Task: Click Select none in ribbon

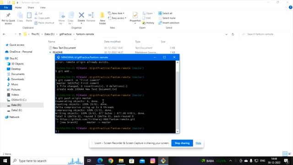Action: (x=167, y=18)
